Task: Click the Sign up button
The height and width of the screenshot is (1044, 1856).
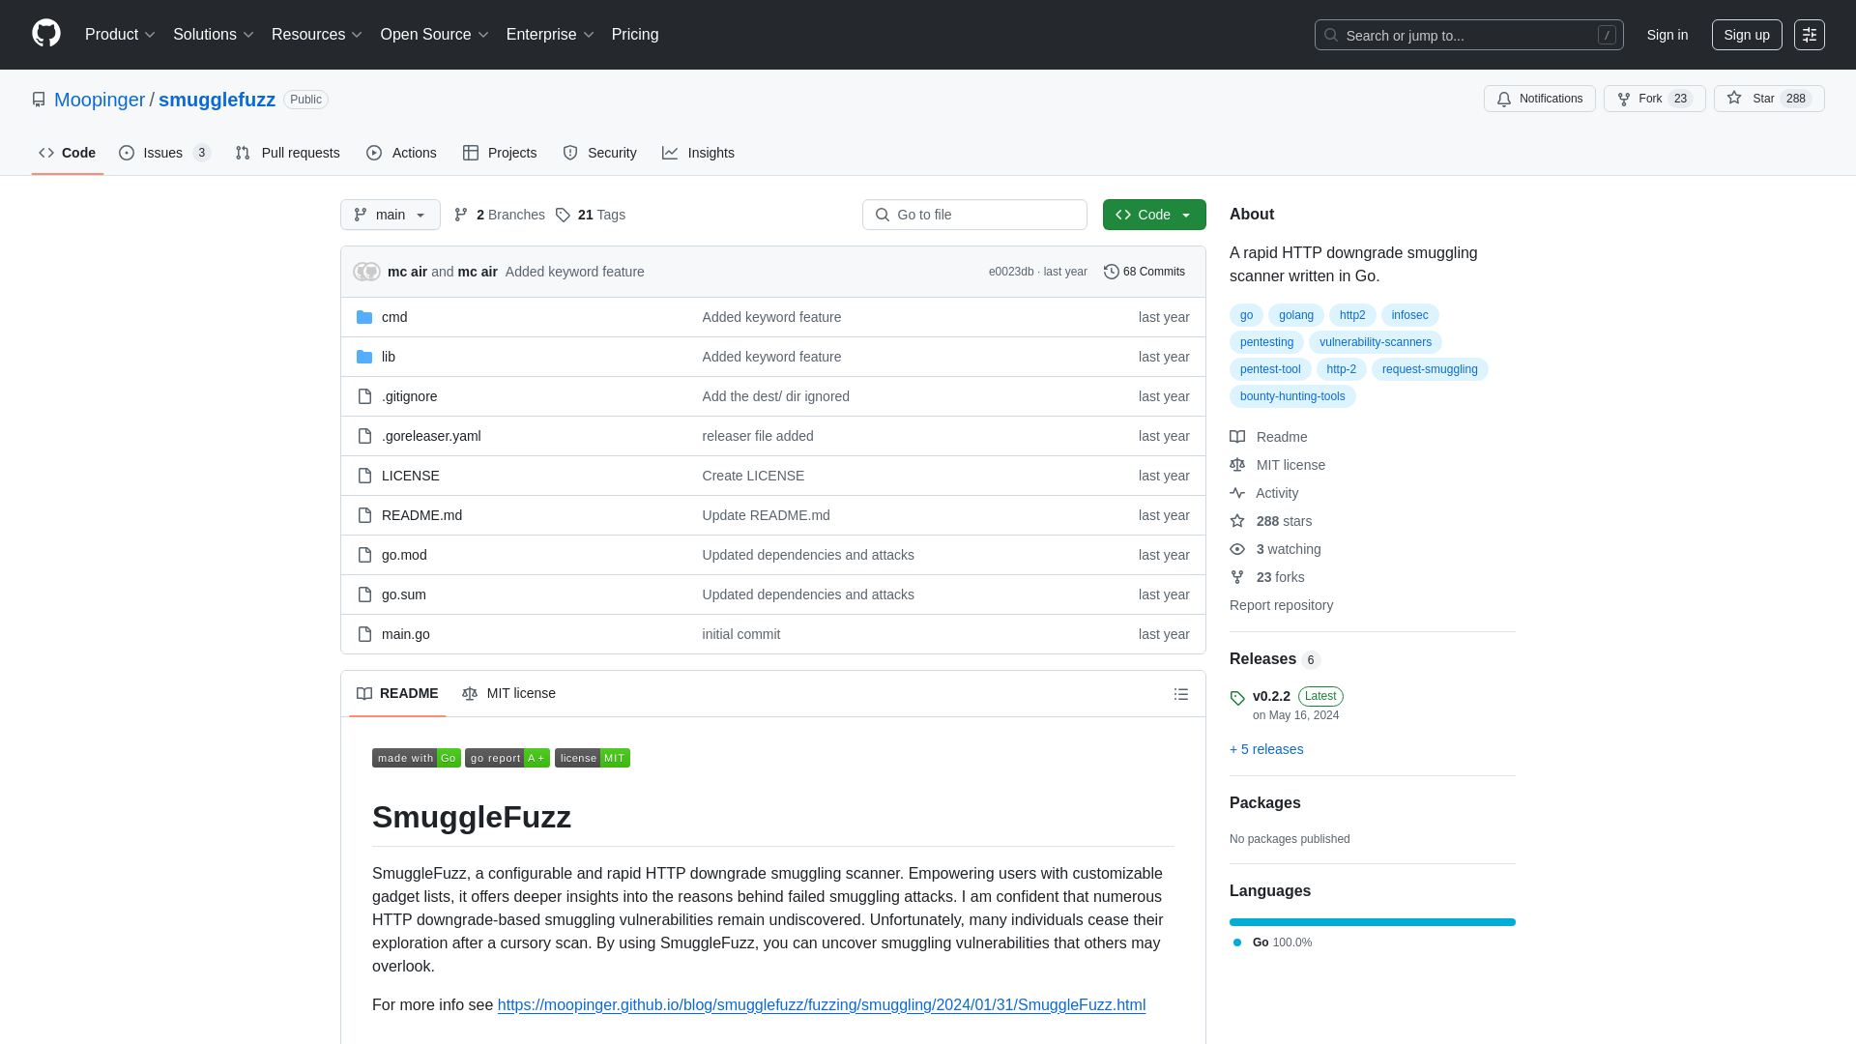Action: pos(1747,35)
